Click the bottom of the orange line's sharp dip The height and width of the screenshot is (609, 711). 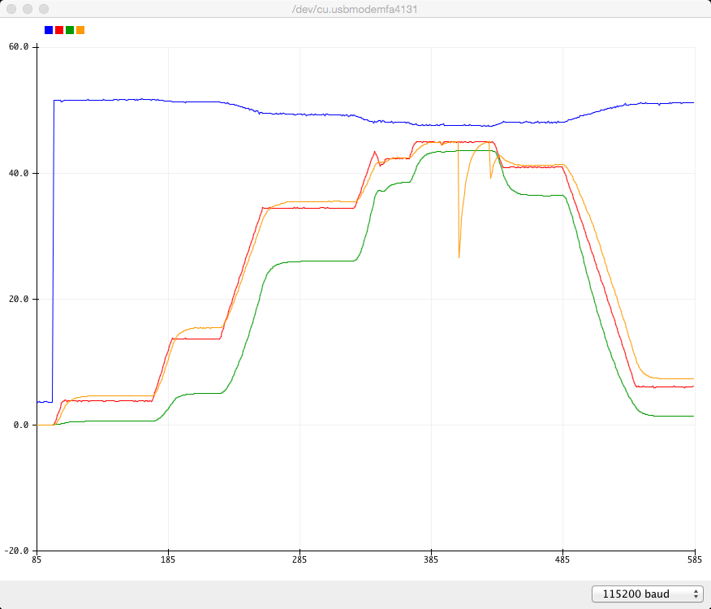coord(459,257)
